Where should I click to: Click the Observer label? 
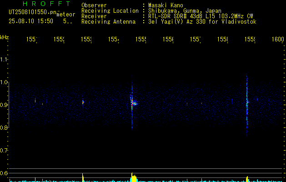94,5
